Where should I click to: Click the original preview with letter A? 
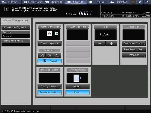tap(49, 33)
